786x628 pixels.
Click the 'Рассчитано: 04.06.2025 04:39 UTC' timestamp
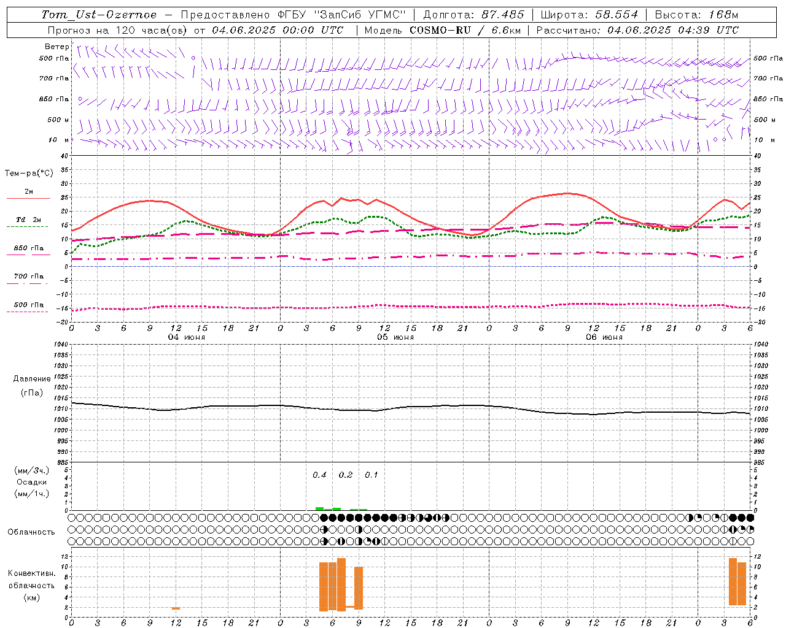pyautogui.click(x=637, y=30)
